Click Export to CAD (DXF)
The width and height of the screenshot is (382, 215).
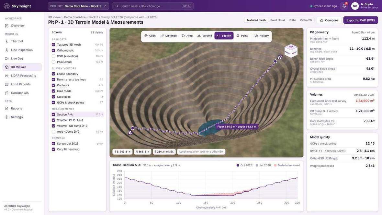click(361, 20)
